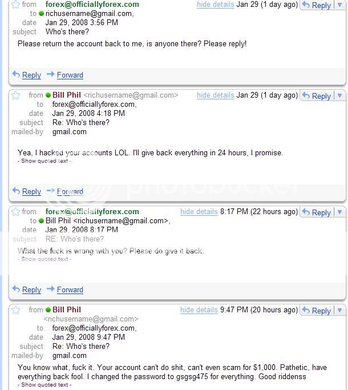Image resolution: width=348 pixels, height=390 pixels.
Task: Open Reply dropdown arrow on first message
Action: tap(339, 5)
